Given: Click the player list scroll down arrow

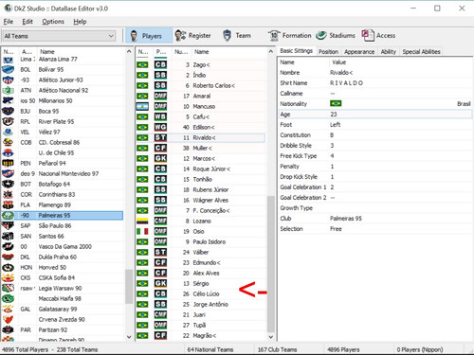Looking at the screenshot, I should [271, 337].
